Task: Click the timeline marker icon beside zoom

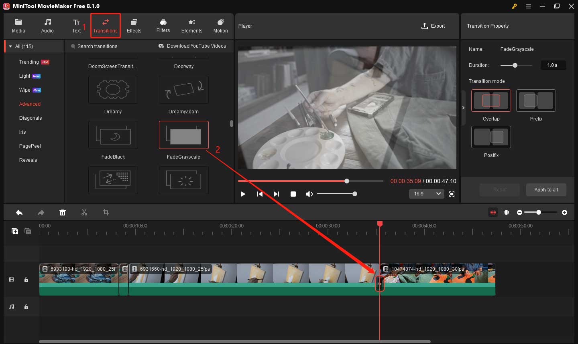Action: coord(507,212)
